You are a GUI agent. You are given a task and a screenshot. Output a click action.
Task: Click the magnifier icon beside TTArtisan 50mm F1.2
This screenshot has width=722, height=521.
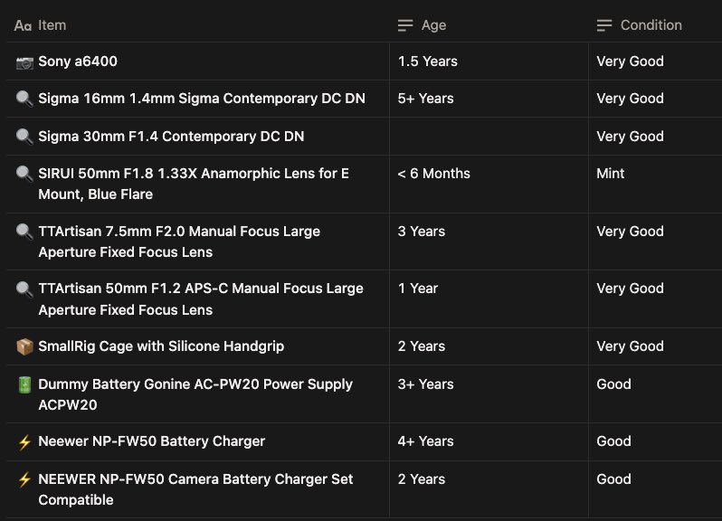point(24,289)
